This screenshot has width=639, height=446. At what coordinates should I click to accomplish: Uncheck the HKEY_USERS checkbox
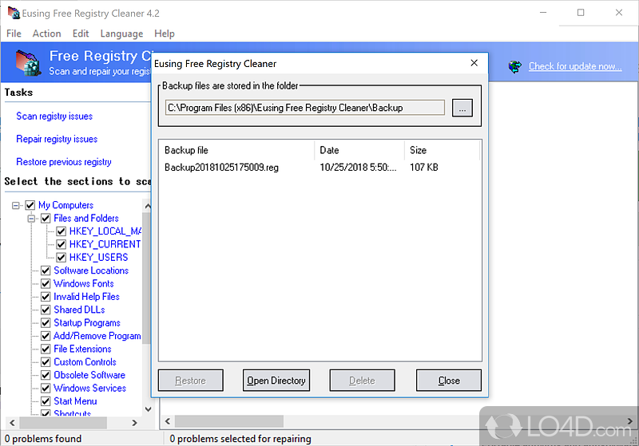click(62, 257)
